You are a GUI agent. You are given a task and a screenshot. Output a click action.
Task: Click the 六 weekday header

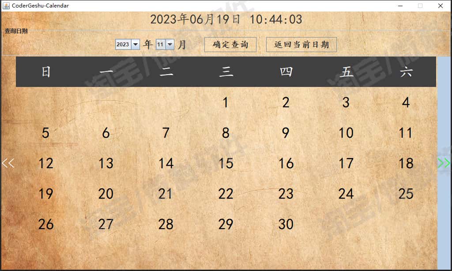coord(406,72)
